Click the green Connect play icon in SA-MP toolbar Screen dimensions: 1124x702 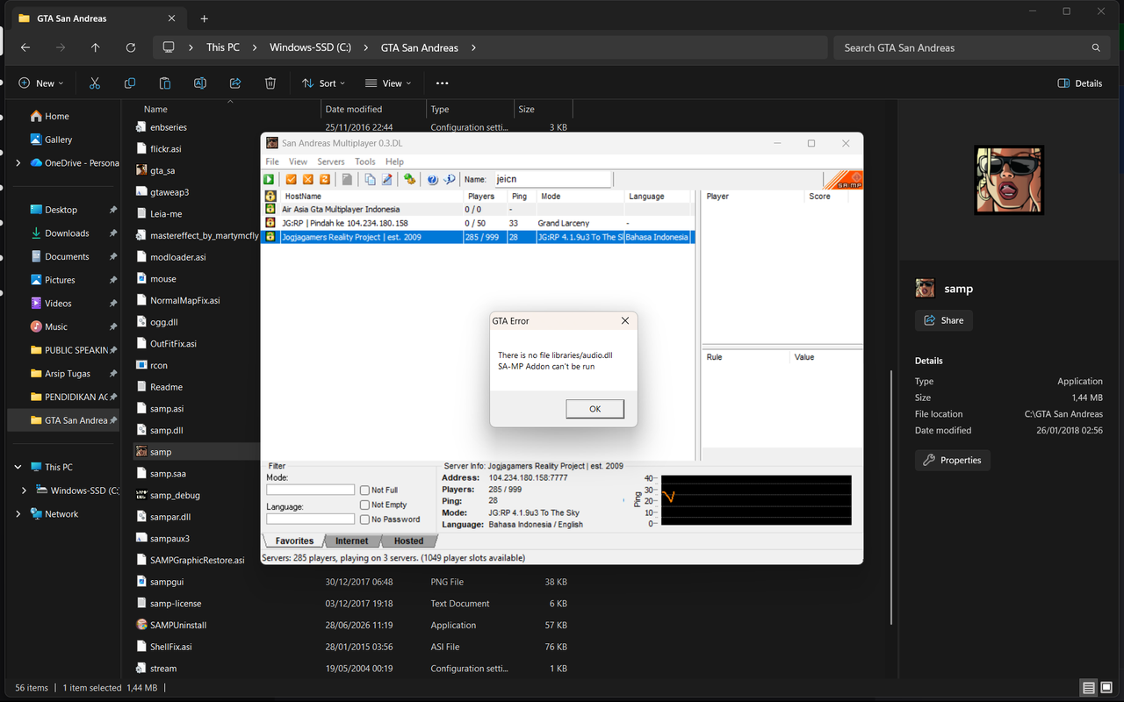270,179
